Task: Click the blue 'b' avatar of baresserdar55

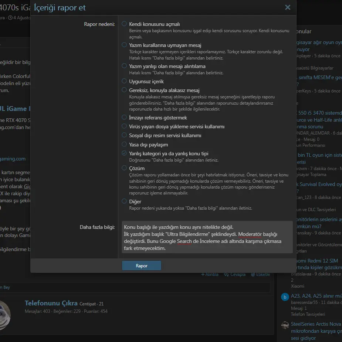Action: 285,297
